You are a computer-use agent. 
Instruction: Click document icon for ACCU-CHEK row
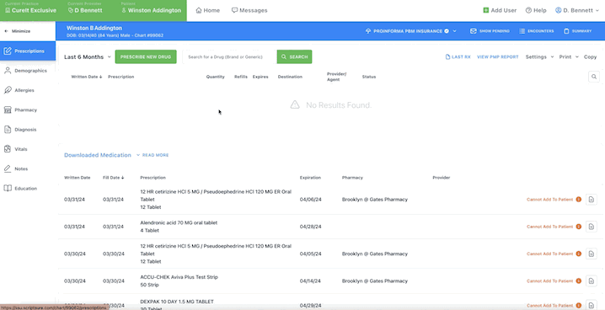[592, 281]
